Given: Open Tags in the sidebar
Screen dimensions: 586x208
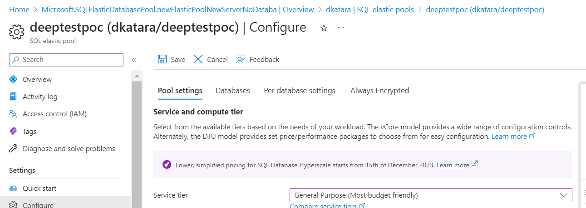Looking at the screenshot, I should [30, 131].
